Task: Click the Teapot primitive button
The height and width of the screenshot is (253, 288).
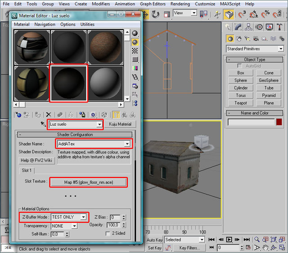Action: [241, 103]
